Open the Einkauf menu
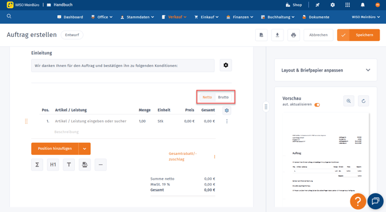The width and height of the screenshot is (386, 212). pyautogui.click(x=206, y=17)
